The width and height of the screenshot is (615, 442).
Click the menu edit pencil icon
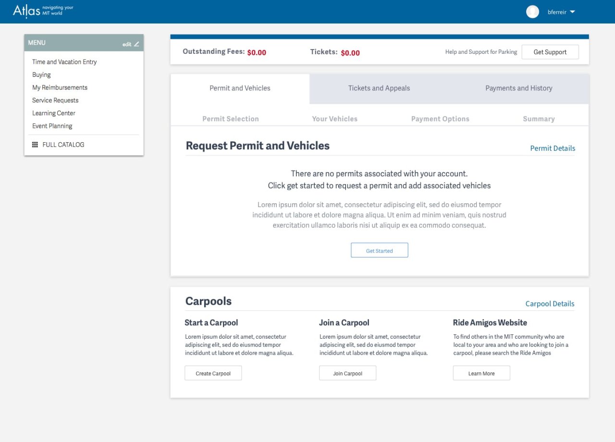click(136, 44)
